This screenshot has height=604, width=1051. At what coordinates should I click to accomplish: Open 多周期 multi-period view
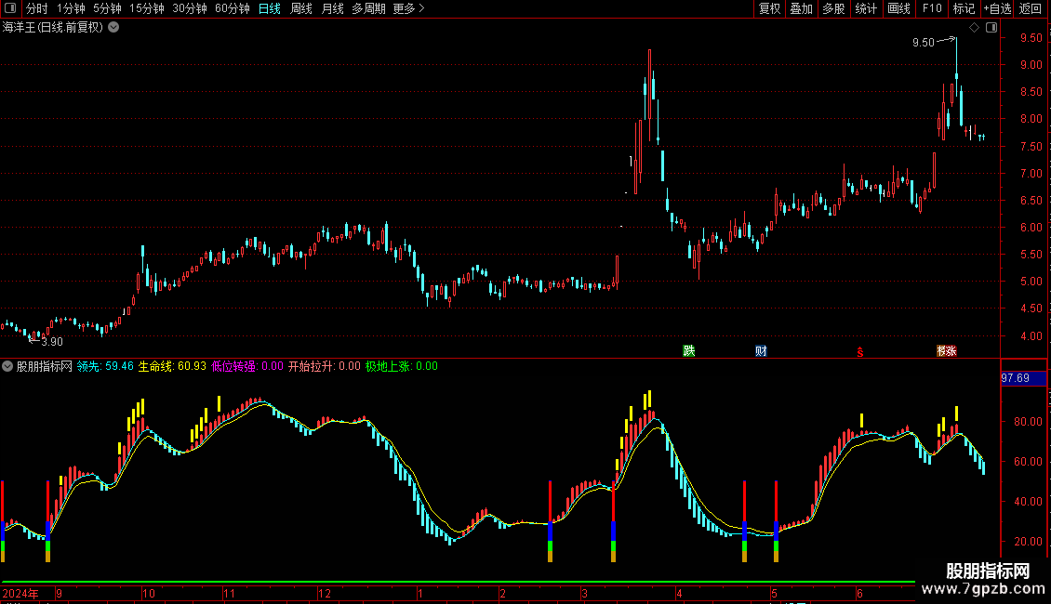[368, 8]
